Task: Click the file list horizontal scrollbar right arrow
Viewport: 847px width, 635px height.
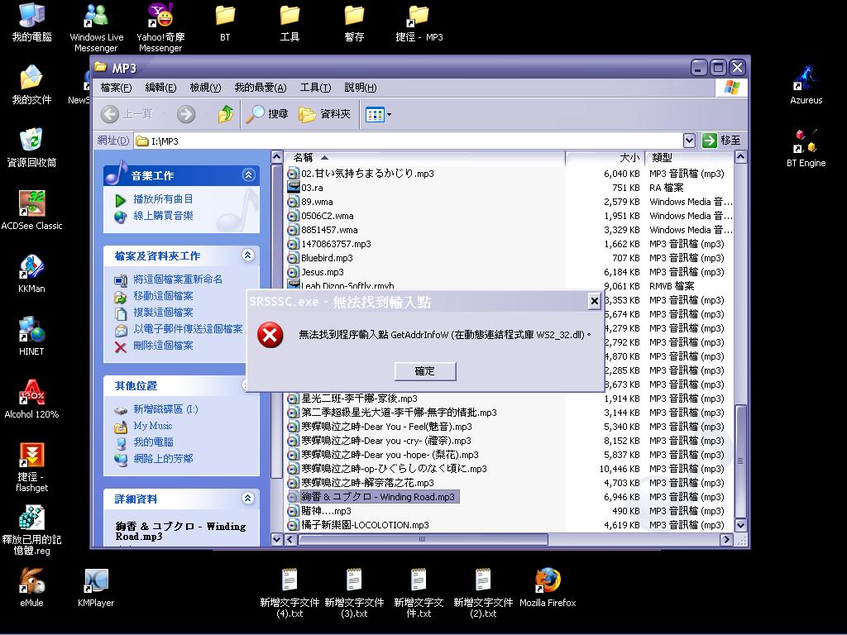Action: [x=726, y=539]
